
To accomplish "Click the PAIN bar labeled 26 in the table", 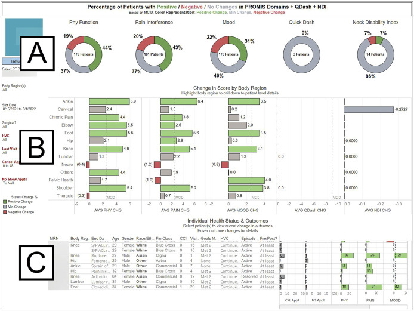I will (x=373, y=255).
